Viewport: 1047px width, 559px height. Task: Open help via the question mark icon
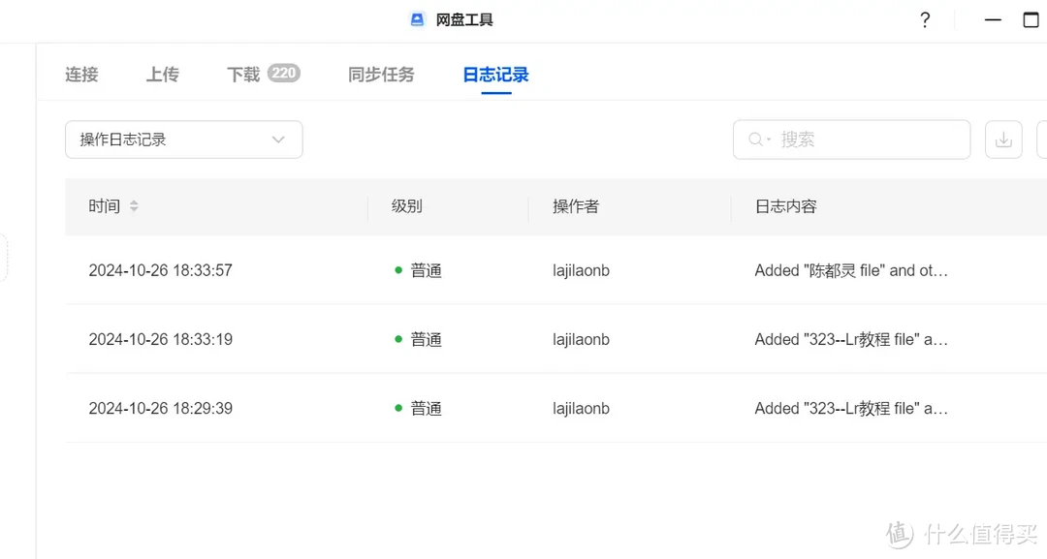tap(924, 19)
